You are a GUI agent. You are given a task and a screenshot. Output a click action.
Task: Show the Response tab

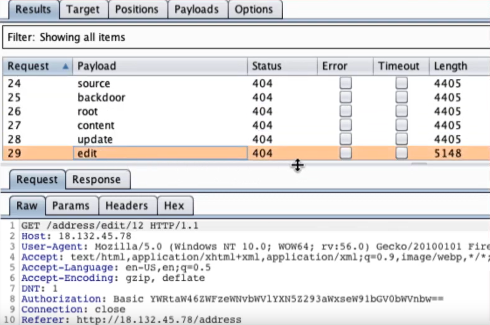click(x=96, y=180)
